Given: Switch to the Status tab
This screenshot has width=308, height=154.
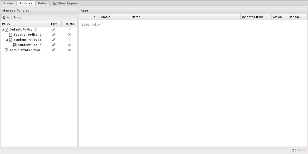Looking at the screenshot, I should coord(8,3).
